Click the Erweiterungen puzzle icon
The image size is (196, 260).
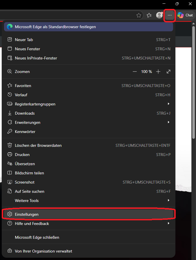click(10, 122)
